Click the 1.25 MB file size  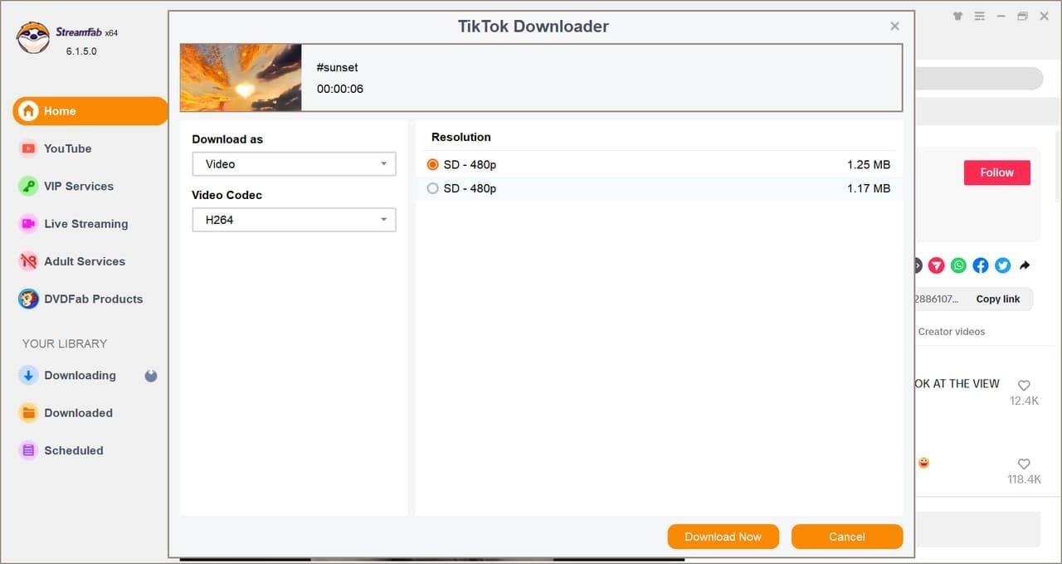869,164
